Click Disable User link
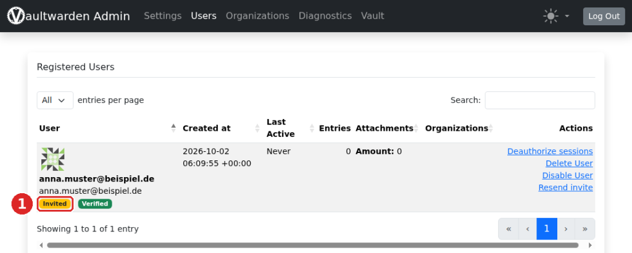 click(x=568, y=176)
